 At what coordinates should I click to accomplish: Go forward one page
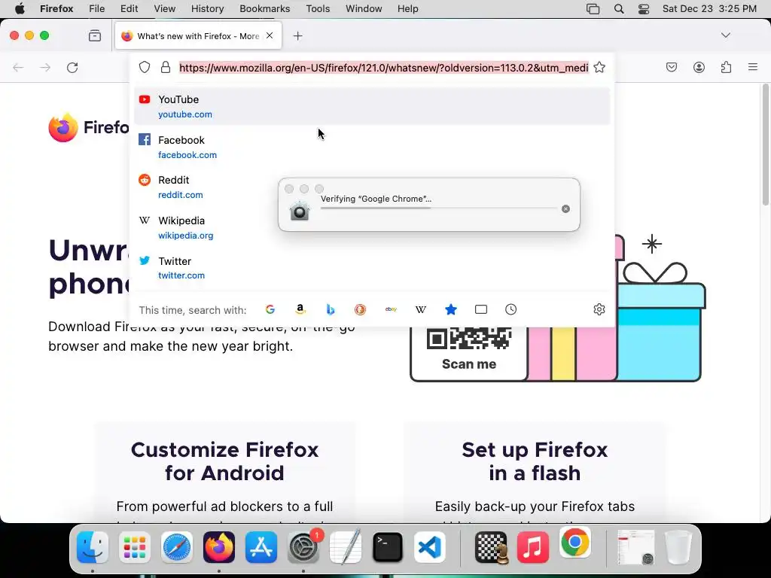(45, 67)
